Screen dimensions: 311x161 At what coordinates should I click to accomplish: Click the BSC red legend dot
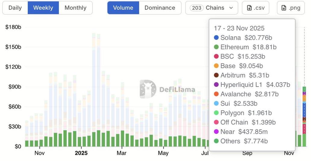[216, 56]
